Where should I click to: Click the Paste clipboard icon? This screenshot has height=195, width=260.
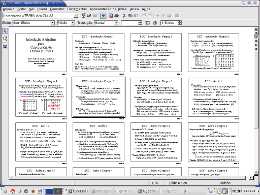136,16
